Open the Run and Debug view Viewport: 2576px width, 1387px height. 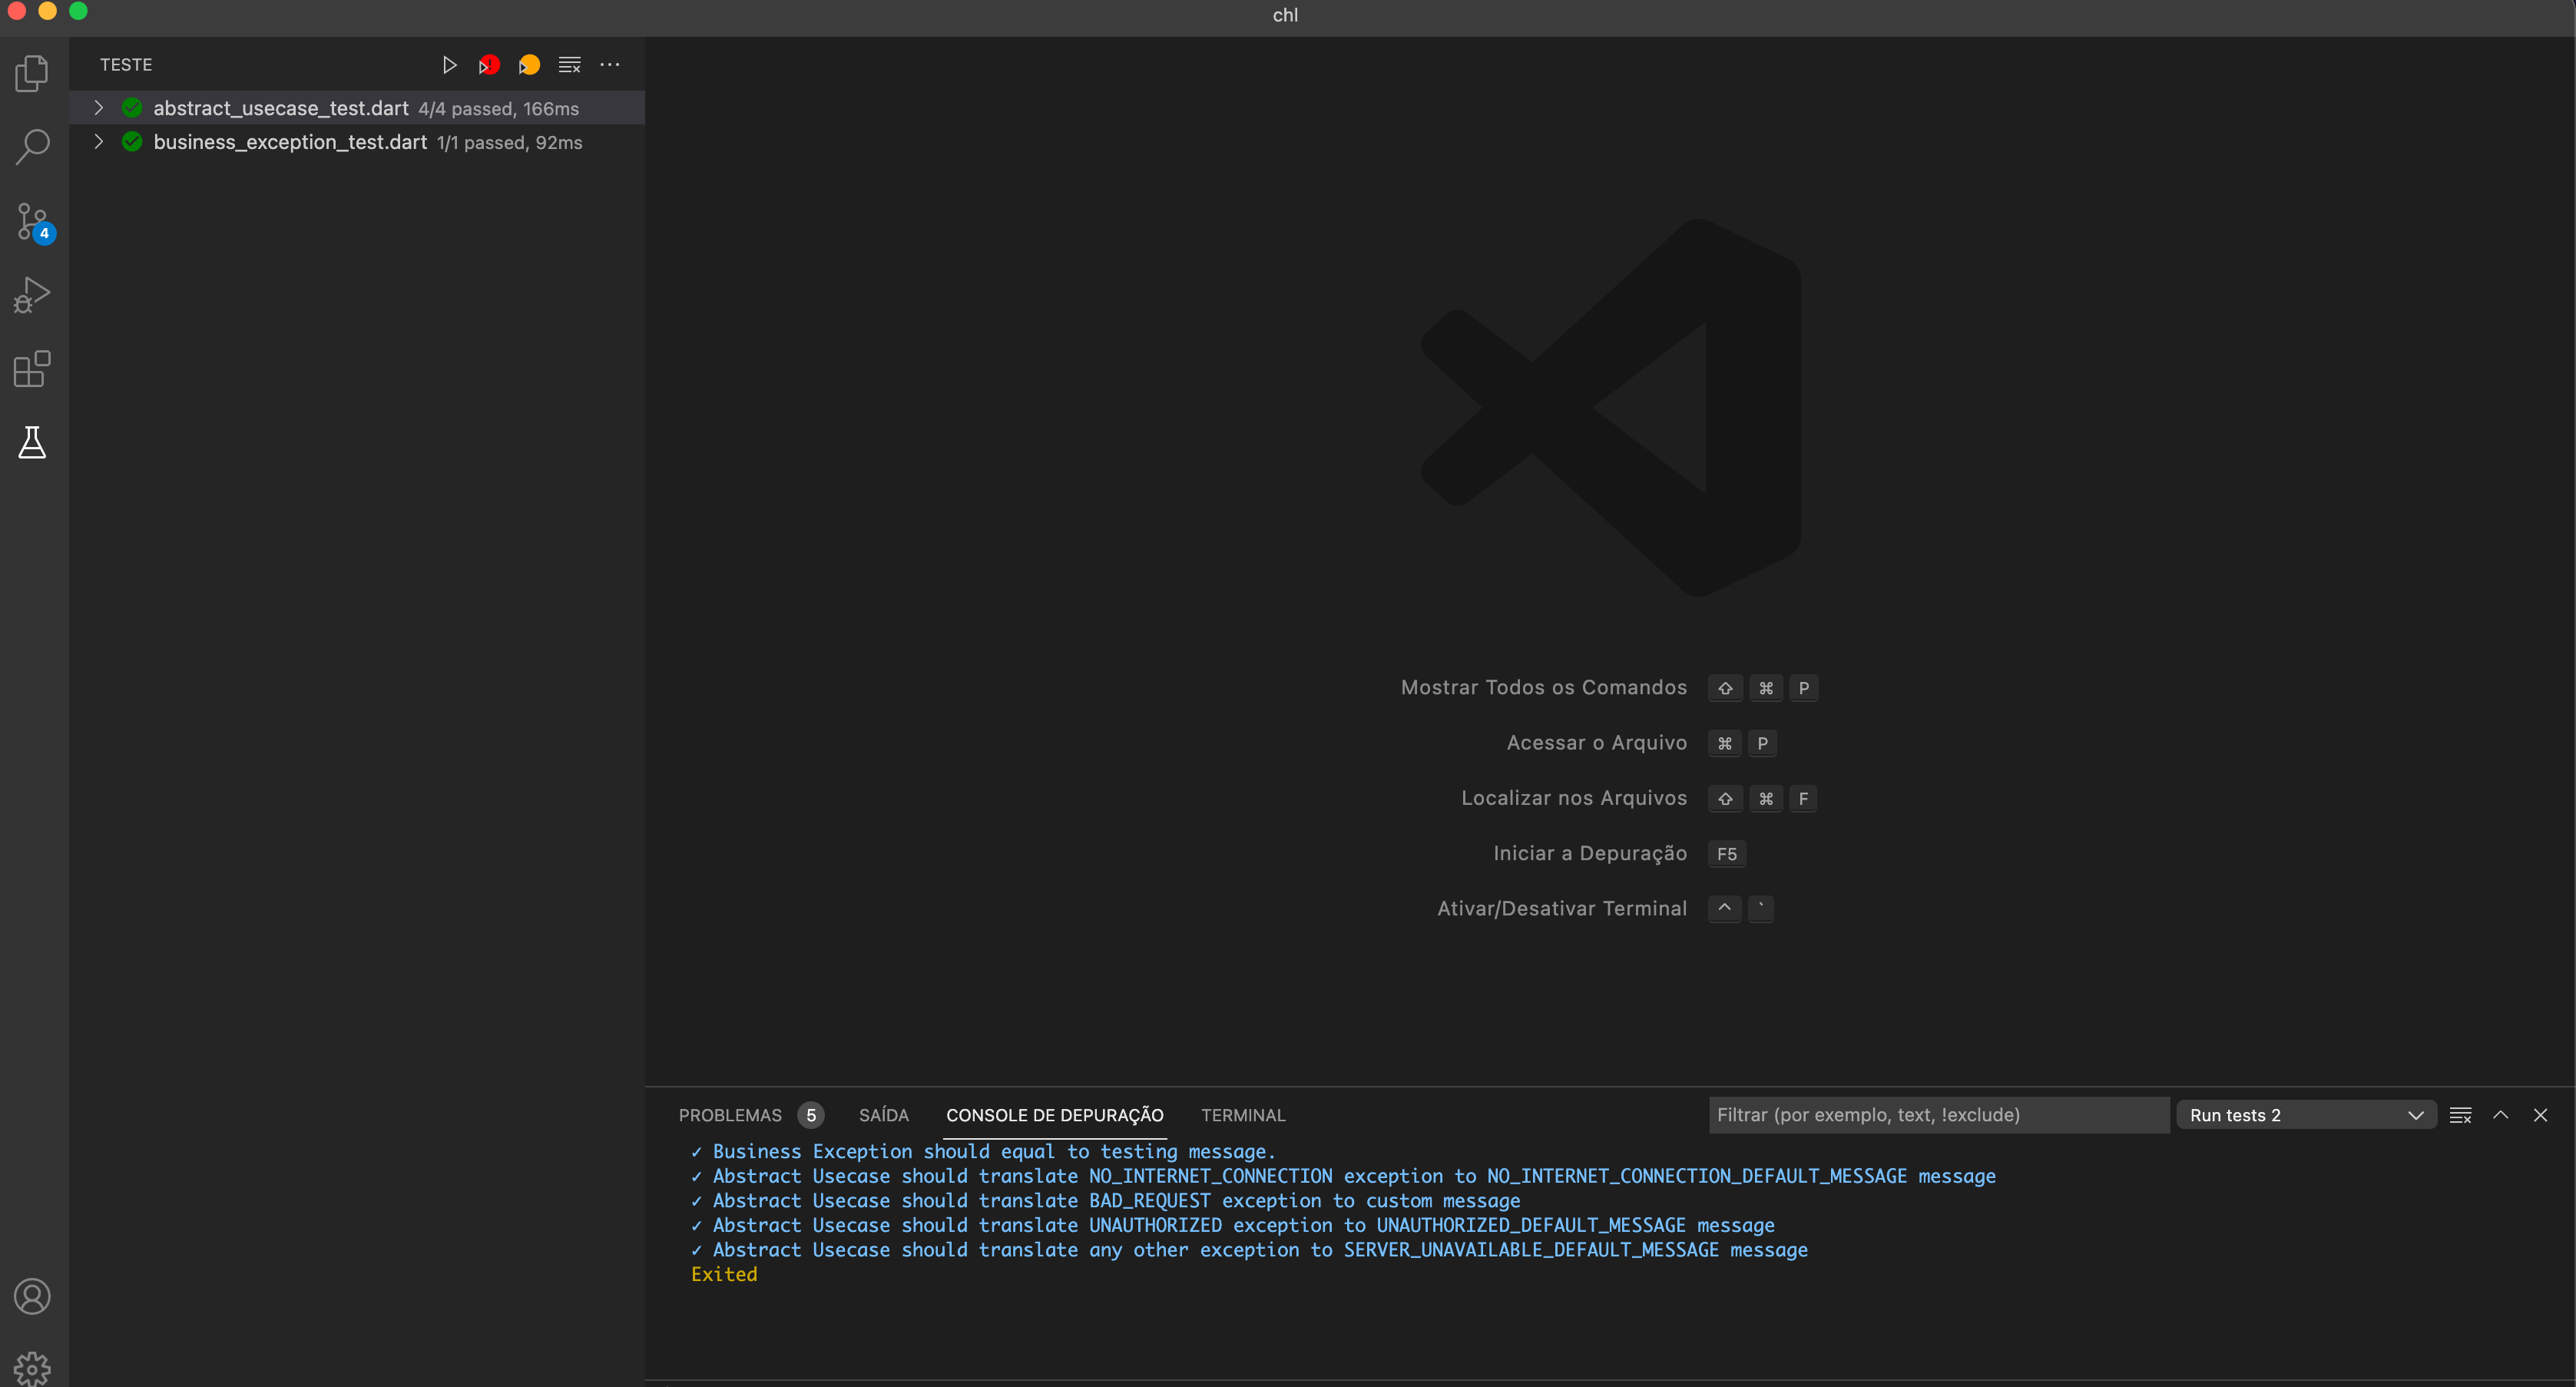click(x=31, y=293)
